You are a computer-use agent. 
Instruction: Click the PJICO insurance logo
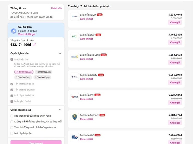tap(75, 17)
